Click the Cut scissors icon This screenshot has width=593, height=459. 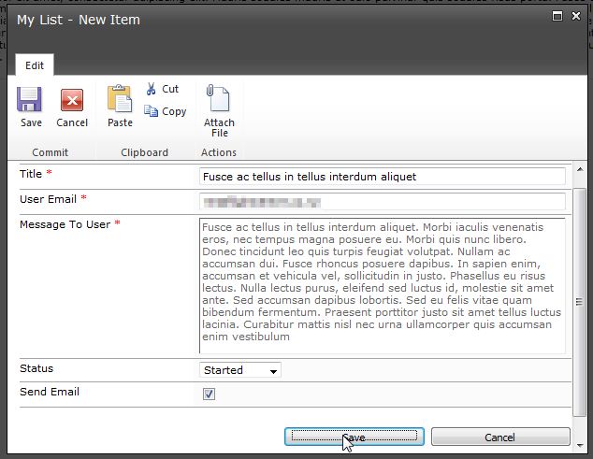click(x=152, y=89)
